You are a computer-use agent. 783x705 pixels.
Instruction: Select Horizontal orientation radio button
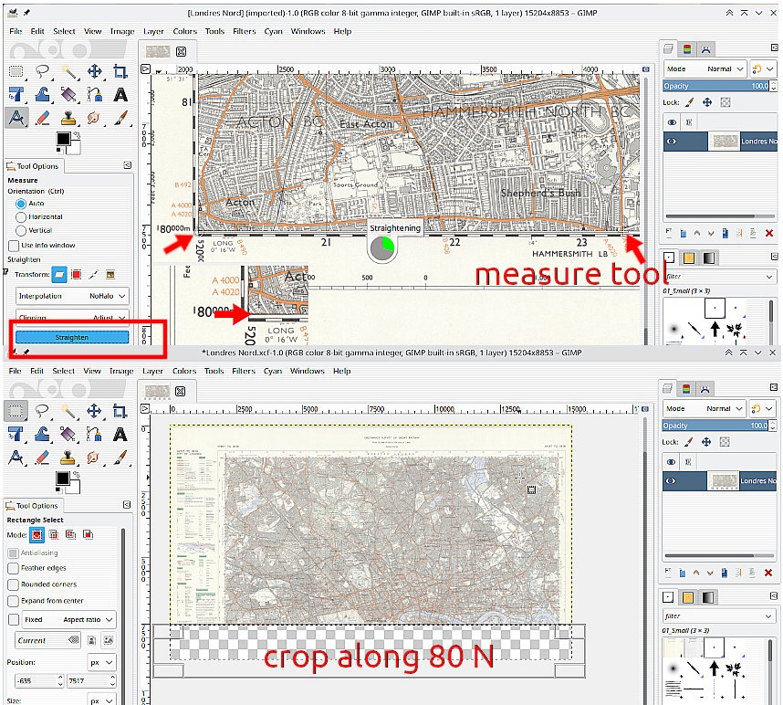(x=21, y=216)
